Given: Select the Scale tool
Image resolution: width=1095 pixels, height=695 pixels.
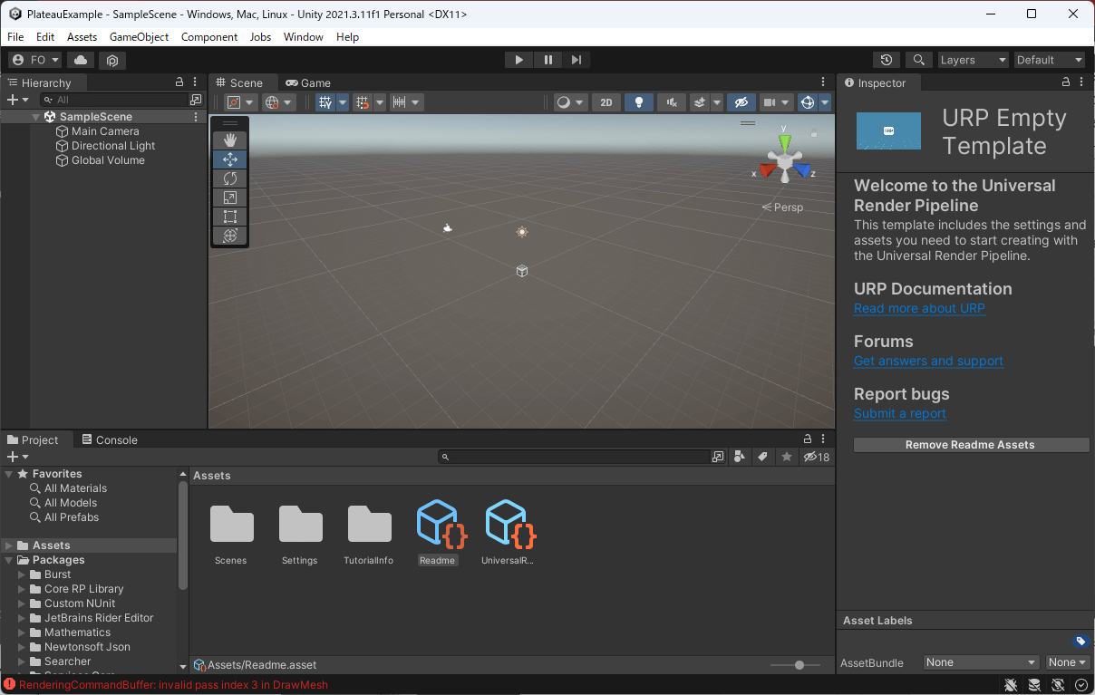Looking at the screenshot, I should (229, 197).
